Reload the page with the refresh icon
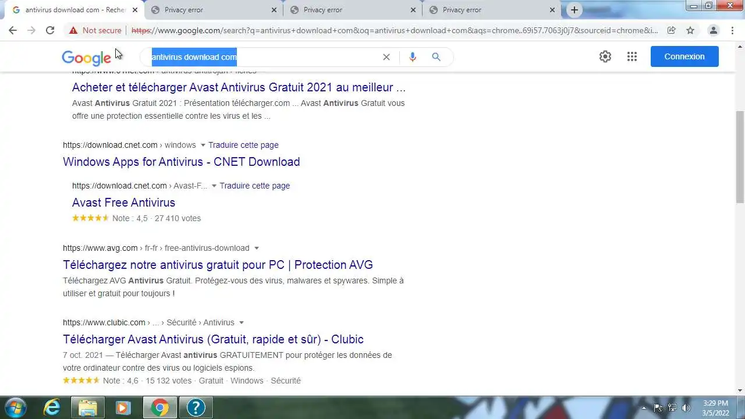This screenshot has height=419, width=745. (x=50, y=30)
